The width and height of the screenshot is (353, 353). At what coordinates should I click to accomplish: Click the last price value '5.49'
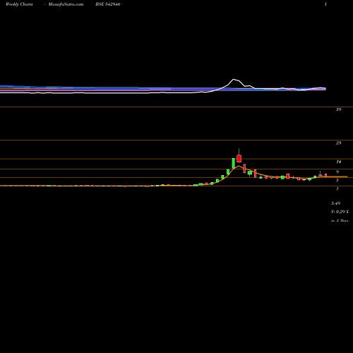(x=335, y=203)
